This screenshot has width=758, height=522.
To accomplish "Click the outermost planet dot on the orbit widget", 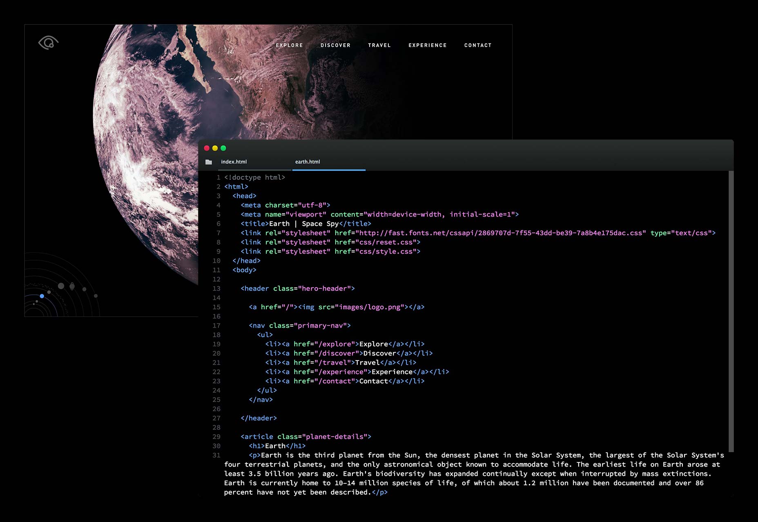I will click(x=96, y=296).
